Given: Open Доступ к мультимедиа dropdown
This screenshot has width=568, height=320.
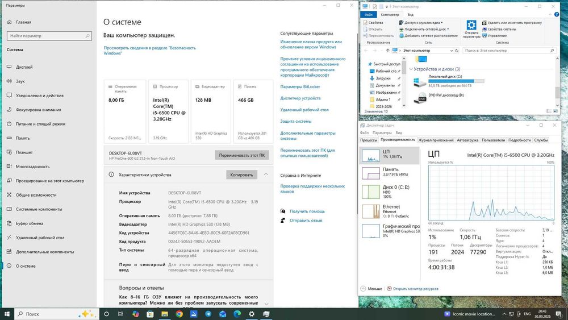Looking at the screenshot, I should pyautogui.click(x=421, y=23).
